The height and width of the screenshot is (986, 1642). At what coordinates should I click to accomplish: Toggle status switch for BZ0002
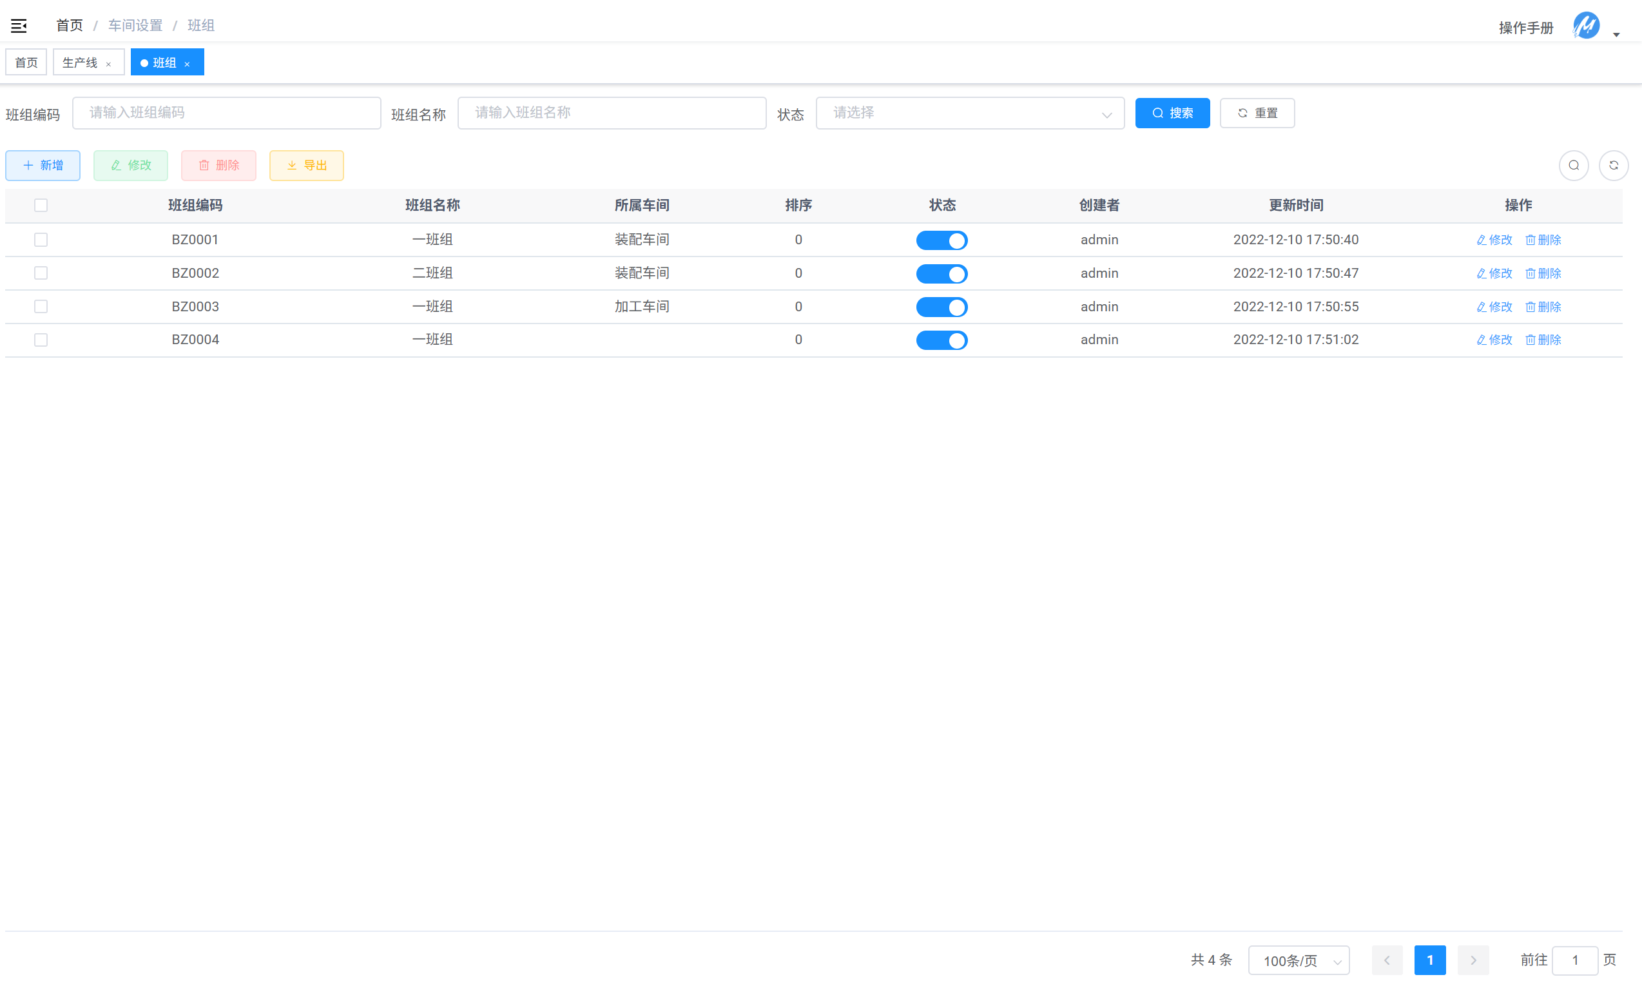tap(942, 274)
